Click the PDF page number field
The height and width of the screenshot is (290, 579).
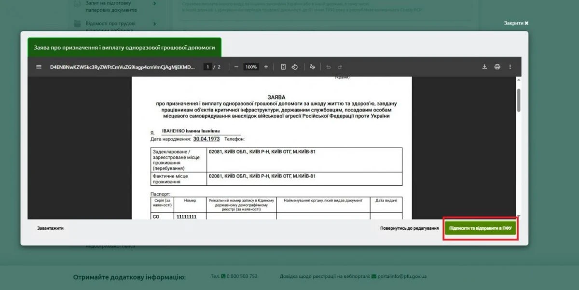(x=207, y=67)
